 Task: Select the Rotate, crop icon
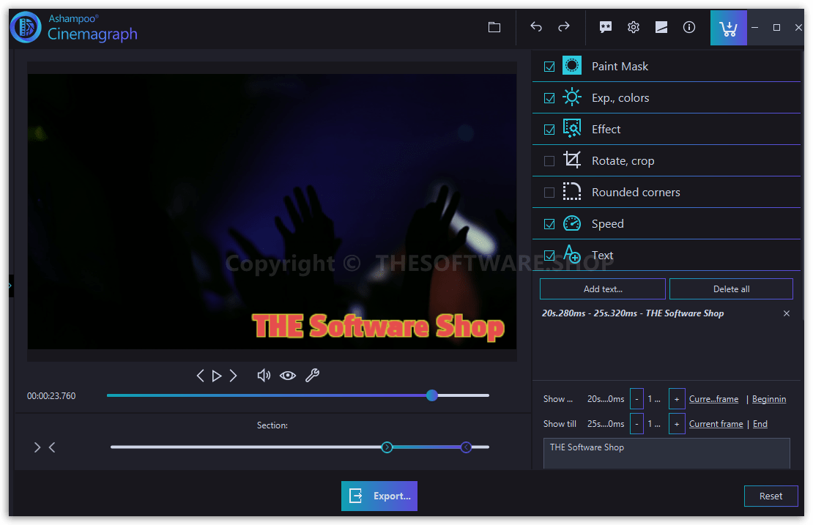[571, 160]
